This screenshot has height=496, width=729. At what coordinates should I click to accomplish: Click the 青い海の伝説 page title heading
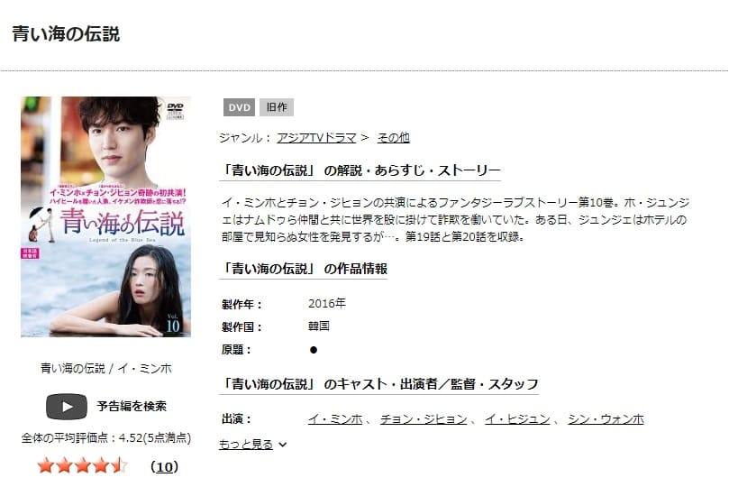tap(66, 34)
